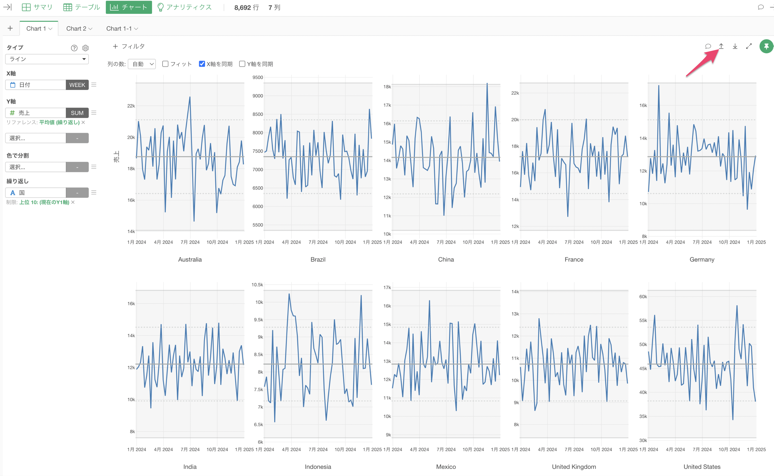The height and width of the screenshot is (476, 774).
Task: Open X軸 日付 menu icon
Action: [x=94, y=85]
